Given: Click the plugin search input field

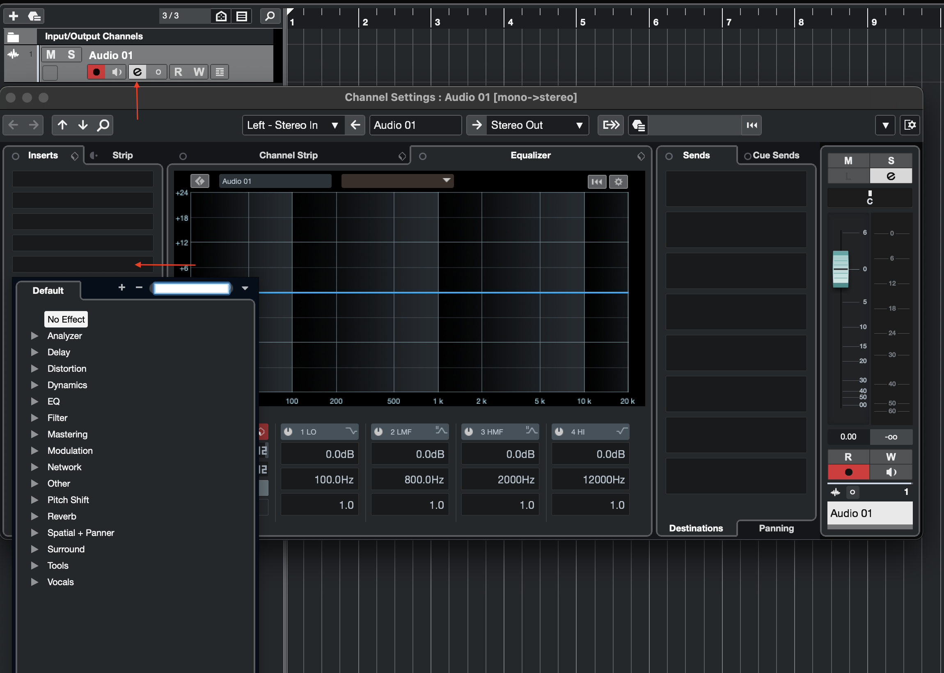Looking at the screenshot, I should [x=191, y=288].
